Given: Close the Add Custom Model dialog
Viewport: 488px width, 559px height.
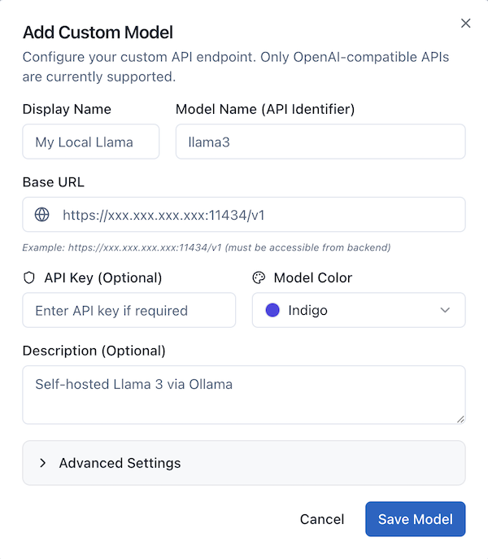Looking at the screenshot, I should coord(466,24).
